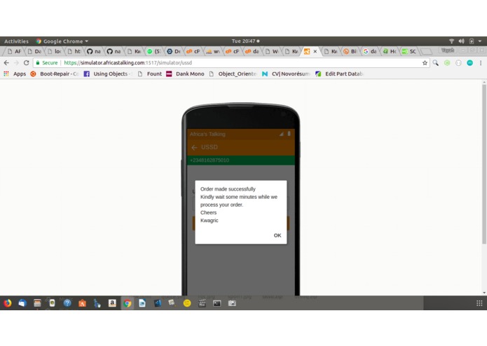This screenshot has height=346, width=487.
Task: Open a new tab button
Action: 427,52
